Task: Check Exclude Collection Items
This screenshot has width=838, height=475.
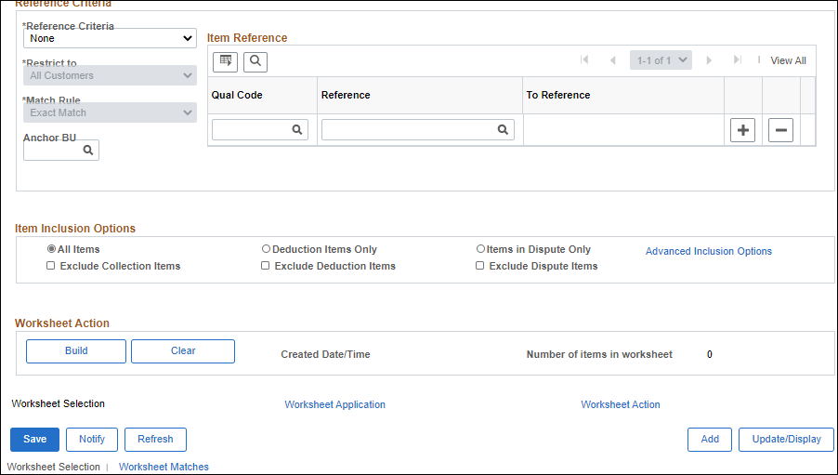Action: pos(51,266)
